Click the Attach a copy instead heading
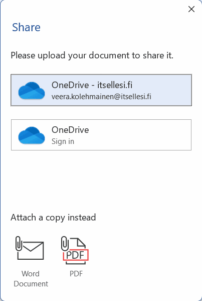Image resolution: width=202 pixels, height=301 pixels. pyautogui.click(x=53, y=217)
